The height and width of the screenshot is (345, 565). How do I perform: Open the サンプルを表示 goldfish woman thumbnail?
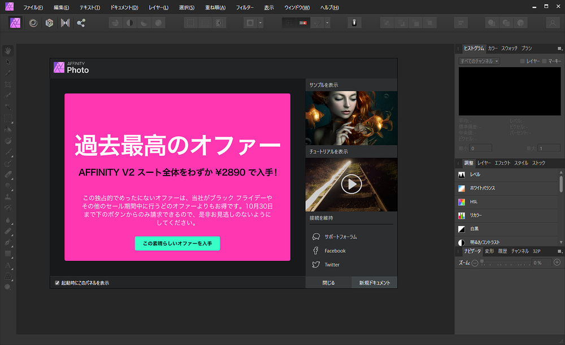pyautogui.click(x=351, y=118)
